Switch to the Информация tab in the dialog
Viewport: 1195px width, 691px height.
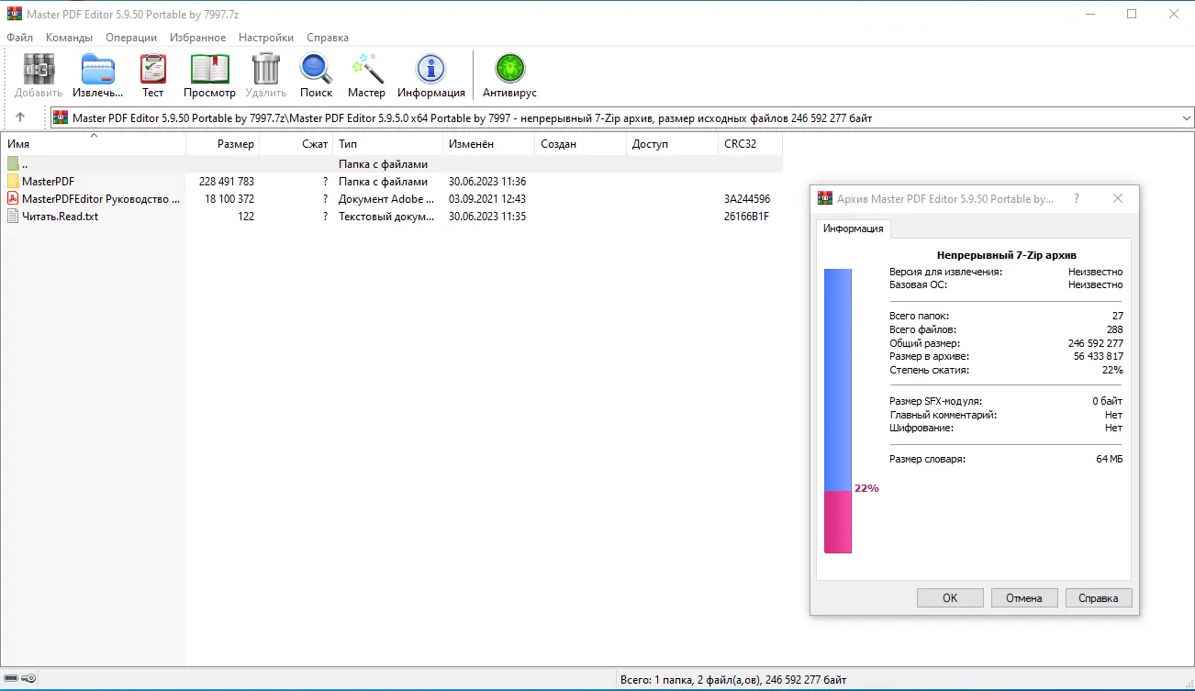(853, 229)
